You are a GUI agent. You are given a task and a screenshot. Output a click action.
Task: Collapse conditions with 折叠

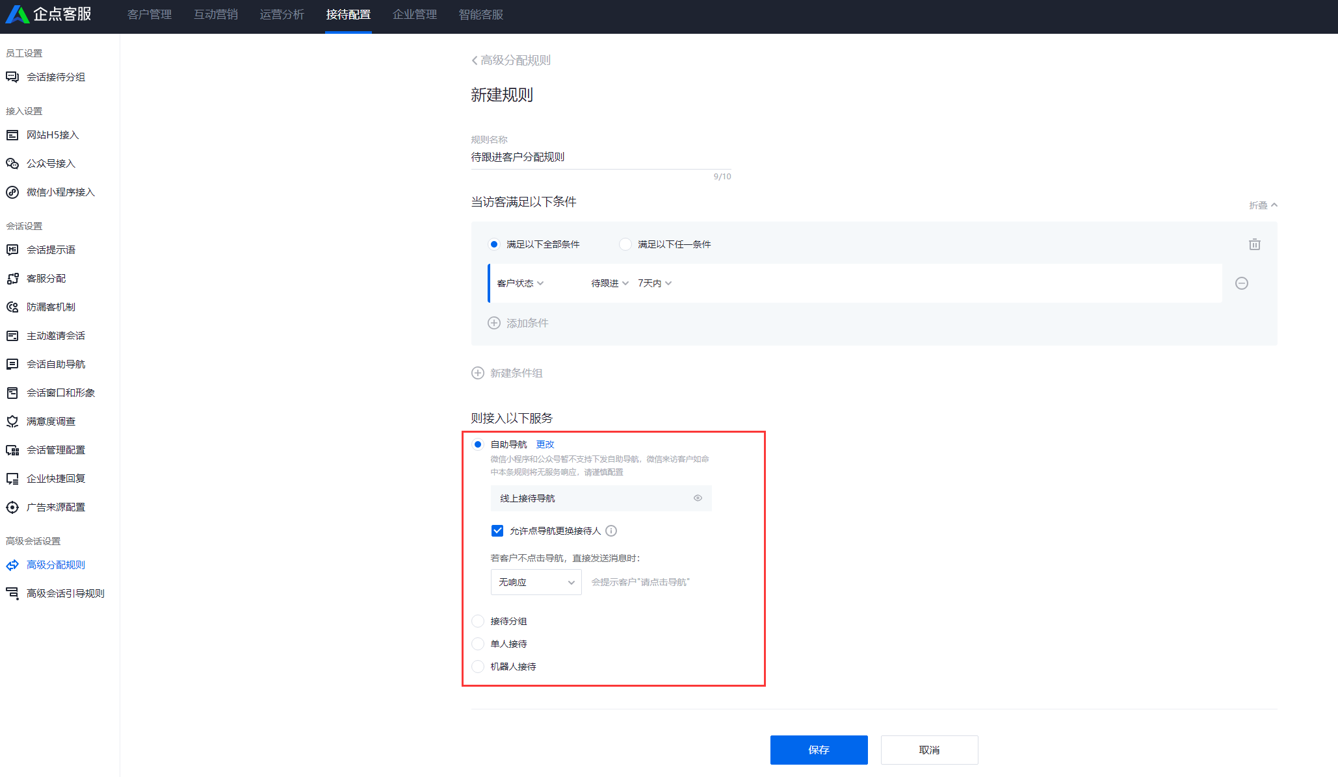click(x=1263, y=205)
